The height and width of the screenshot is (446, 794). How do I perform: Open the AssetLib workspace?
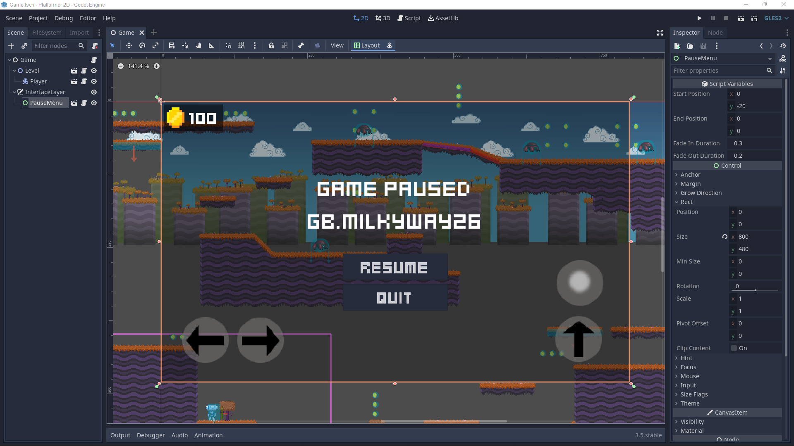point(443,18)
